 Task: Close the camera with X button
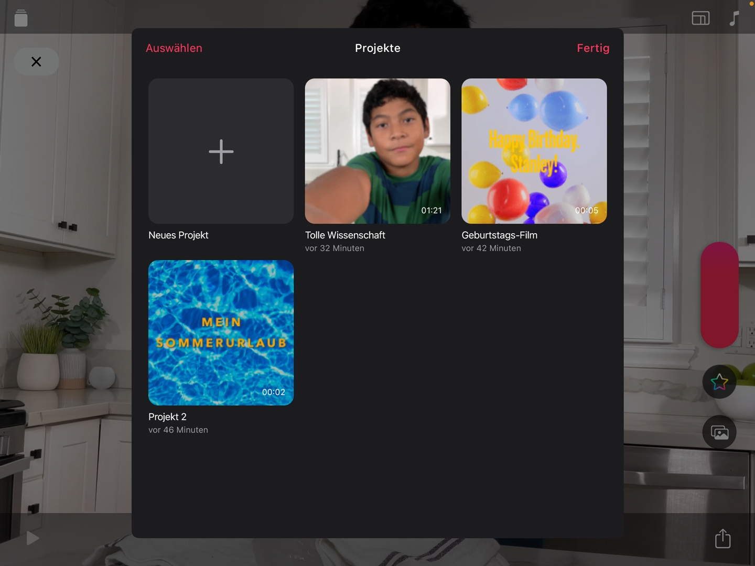36,62
